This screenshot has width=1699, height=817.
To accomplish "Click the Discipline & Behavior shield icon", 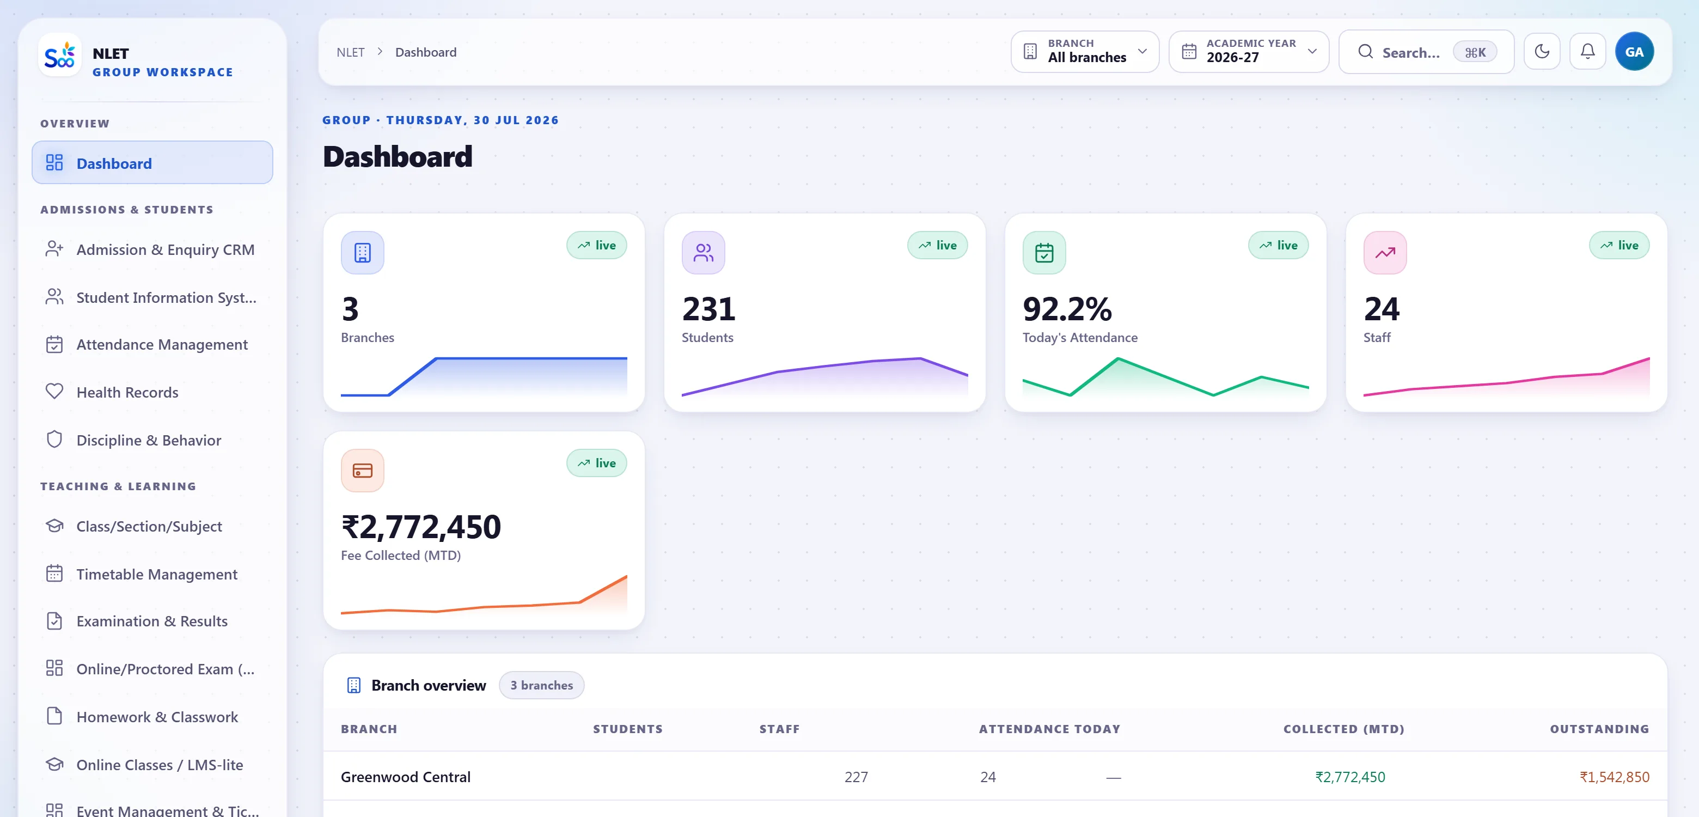I will (x=55, y=439).
